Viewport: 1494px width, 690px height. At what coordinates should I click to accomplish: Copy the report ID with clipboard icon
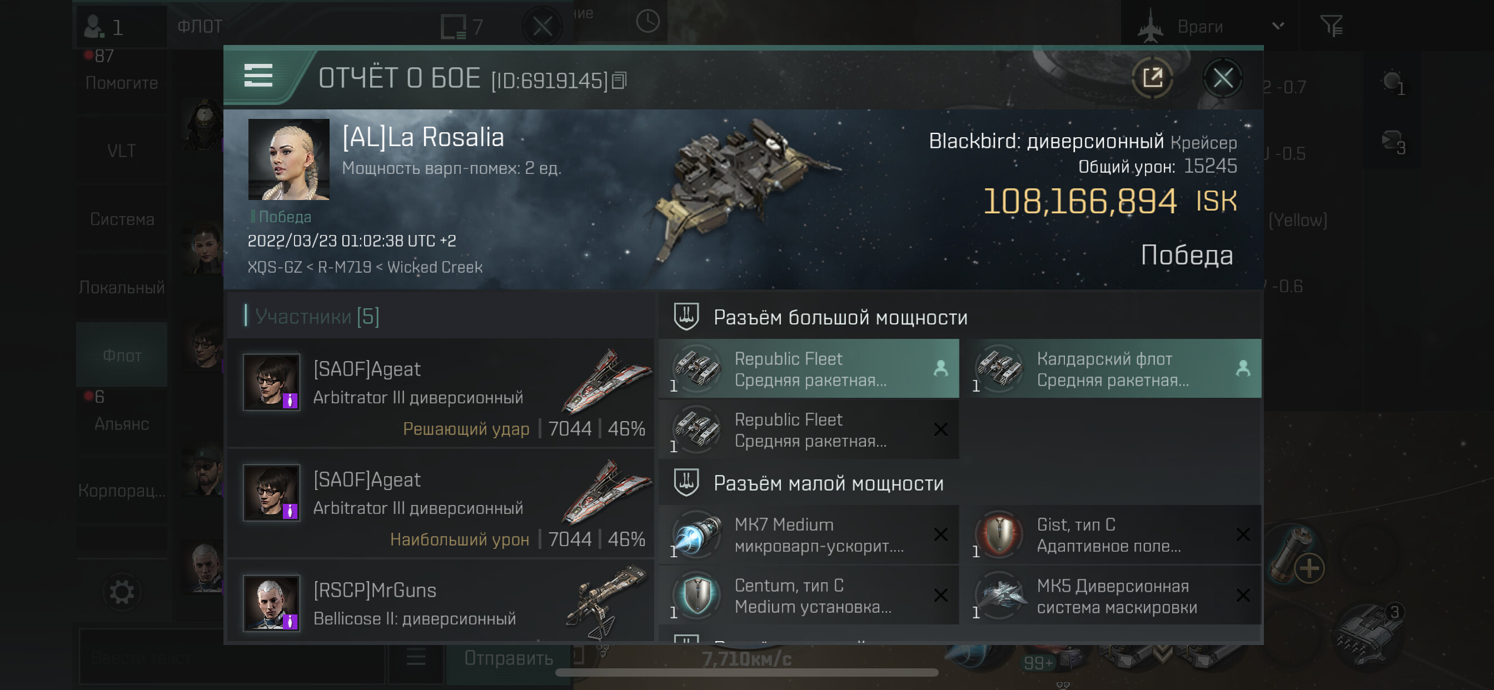coord(619,81)
